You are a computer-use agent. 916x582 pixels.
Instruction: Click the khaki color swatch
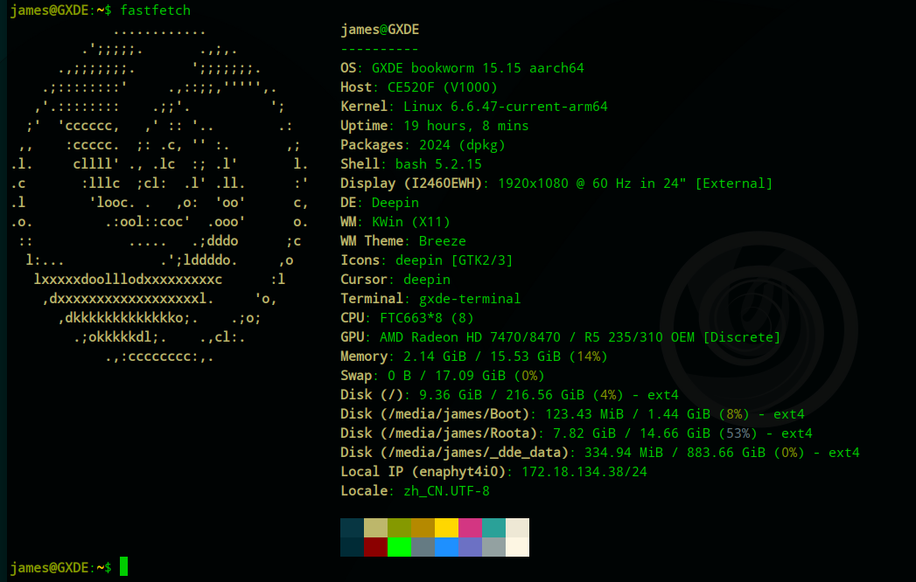point(375,528)
